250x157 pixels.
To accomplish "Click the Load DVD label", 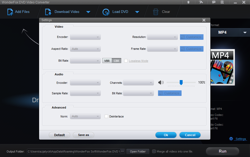I will pos(120,12).
